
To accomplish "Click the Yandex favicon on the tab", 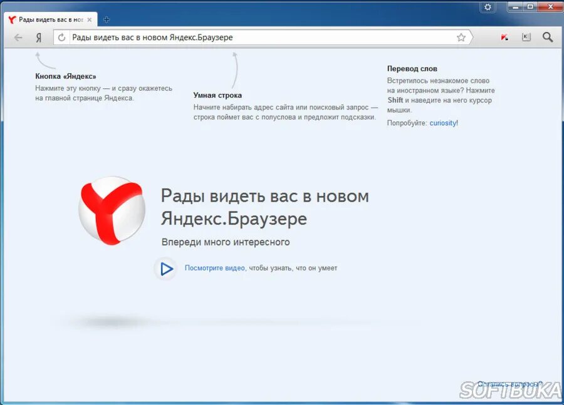I will 13,20.
